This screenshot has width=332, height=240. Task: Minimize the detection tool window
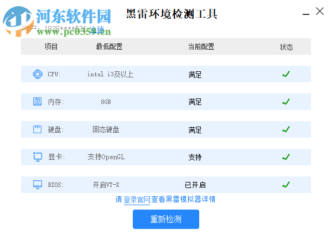pyautogui.click(x=306, y=14)
